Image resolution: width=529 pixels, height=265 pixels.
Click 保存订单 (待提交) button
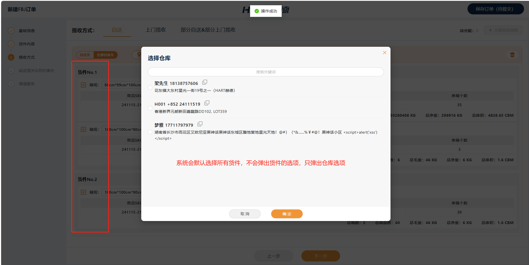point(495,9)
